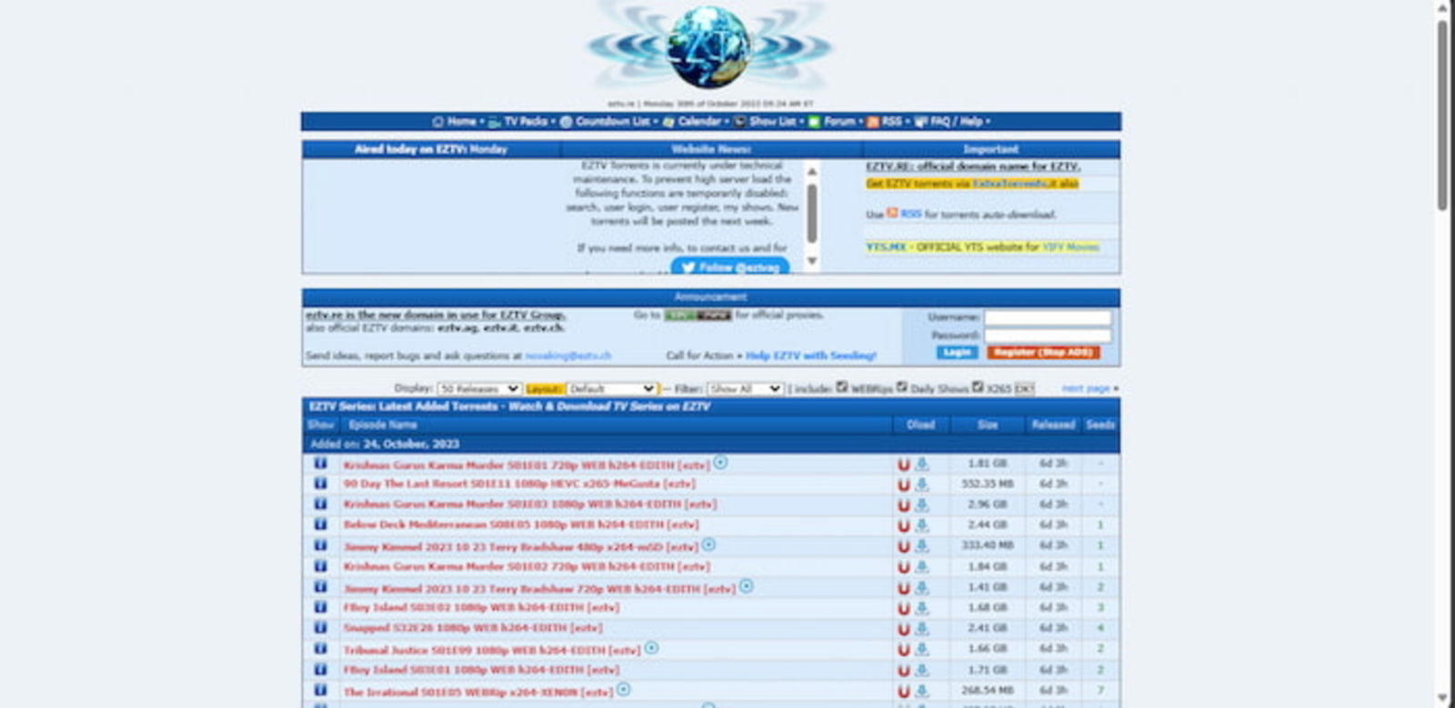Open the Display 50 Releases dropdown

(x=479, y=388)
